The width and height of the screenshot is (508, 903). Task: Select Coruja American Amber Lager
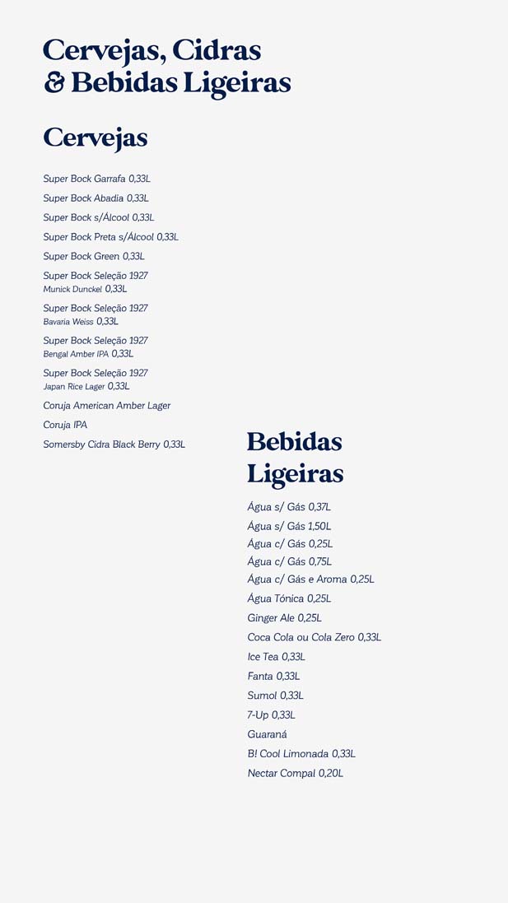pos(107,406)
